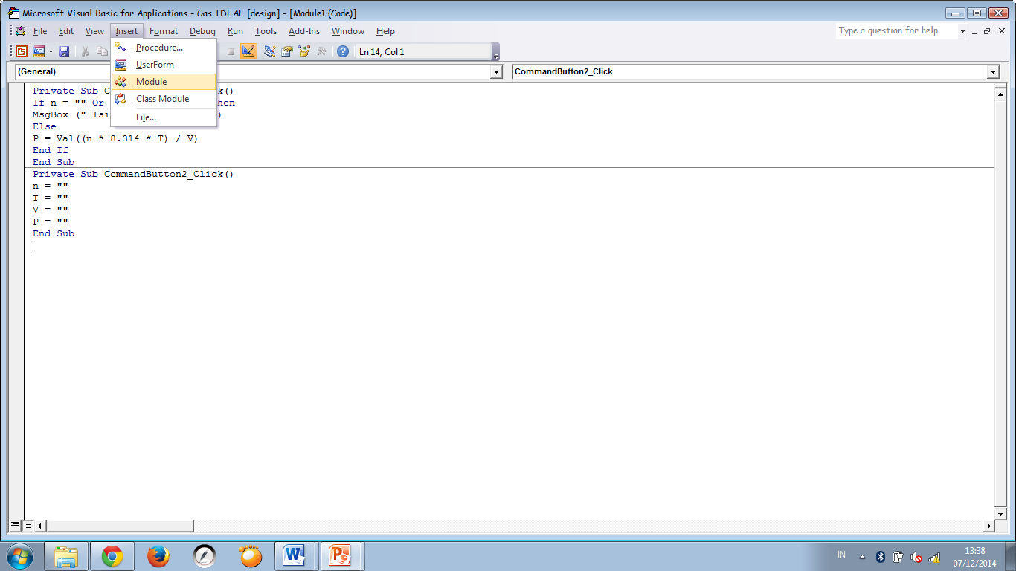This screenshot has height=571, width=1016.
Task: Open Windows Explorer from the taskbar
Action: (66, 556)
